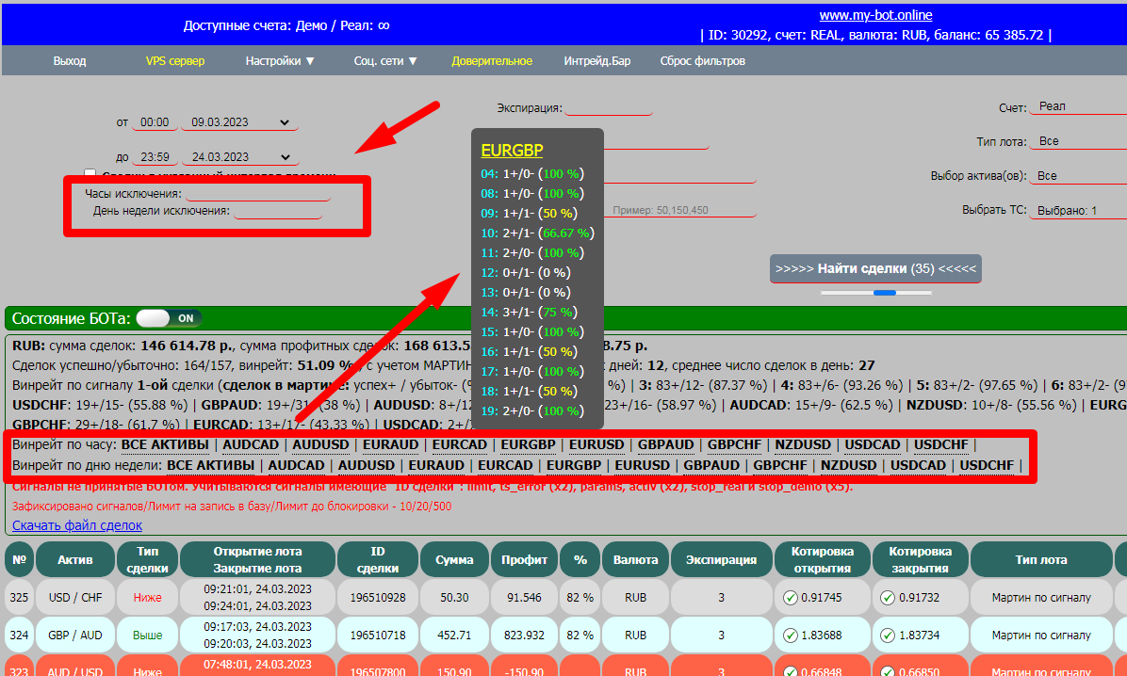Click the progress bar under Найти сделки
1127x676 pixels.
point(876,293)
